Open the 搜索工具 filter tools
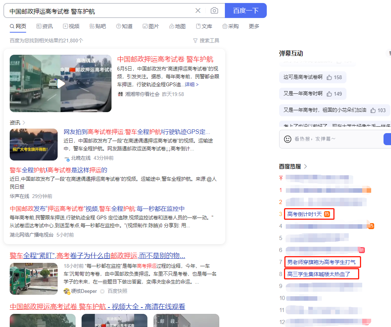 click(x=206, y=40)
